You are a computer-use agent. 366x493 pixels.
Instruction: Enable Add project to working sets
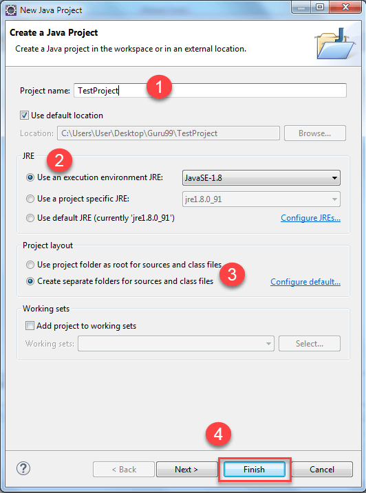coord(30,325)
